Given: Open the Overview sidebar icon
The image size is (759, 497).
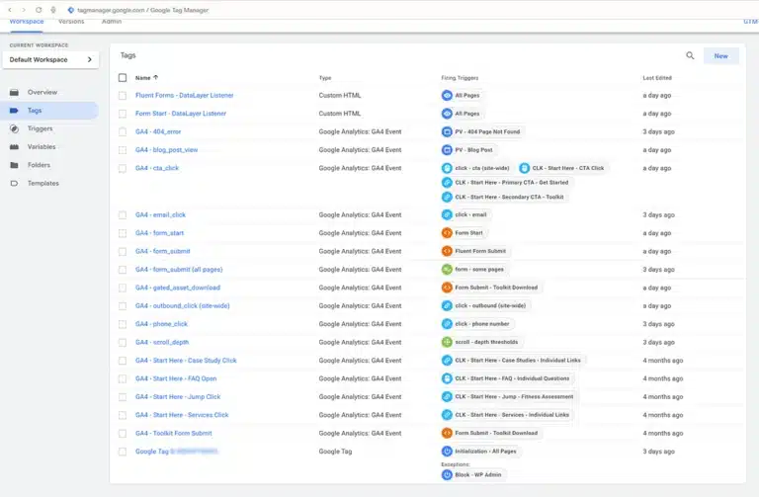Looking at the screenshot, I should [14, 92].
